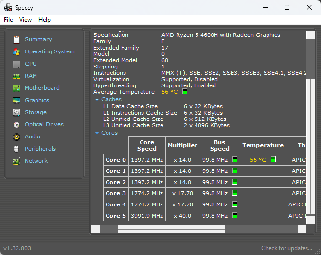Click the RAM module icon
321x255 pixels.
click(x=17, y=76)
